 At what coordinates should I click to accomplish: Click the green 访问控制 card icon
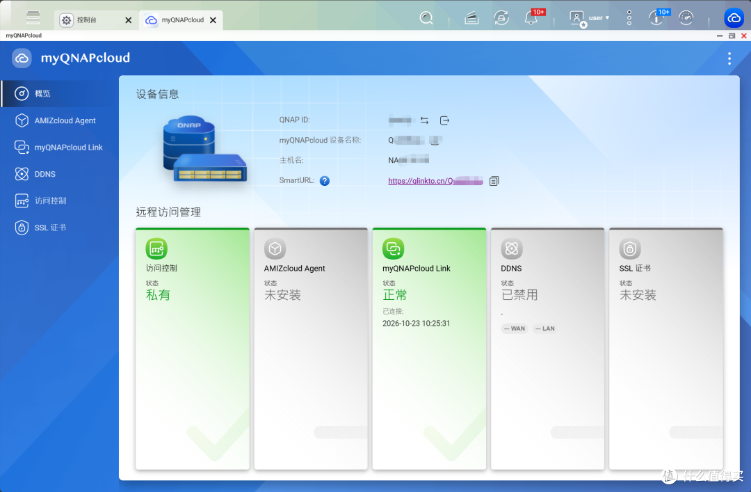(x=156, y=248)
